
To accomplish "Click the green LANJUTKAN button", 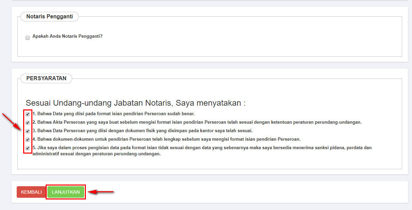I will (x=66, y=192).
